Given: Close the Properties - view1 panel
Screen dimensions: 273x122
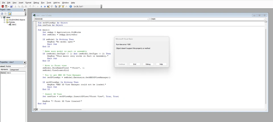Looking at the screenshot, I should pos(24,62).
